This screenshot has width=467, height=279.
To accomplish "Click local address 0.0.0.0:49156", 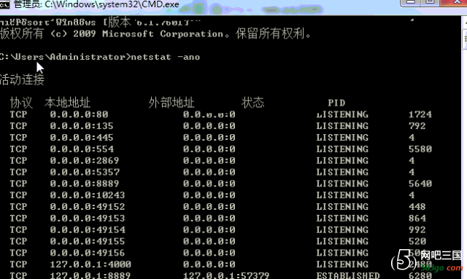I will [x=88, y=253].
